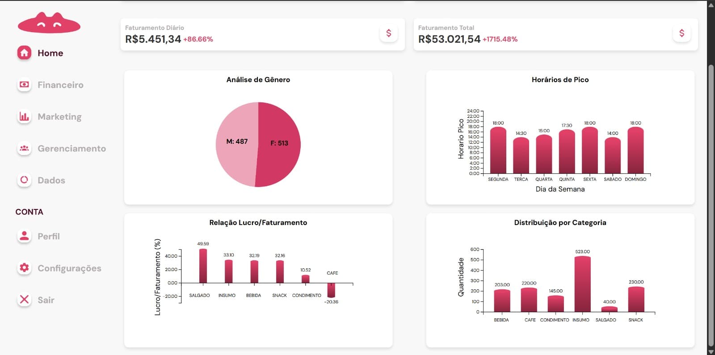Click the Sair X icon
Image resolution: width=715 pixels, height=355 pixels.
point(24,300)
